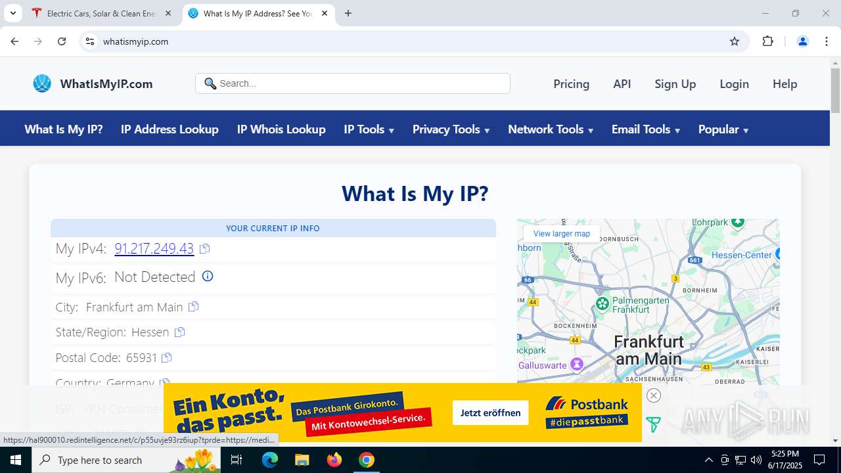The height and width of the screenshot is (473, 841).
Task: Click the page vertical scrollbar thumb
Action: 836,90
